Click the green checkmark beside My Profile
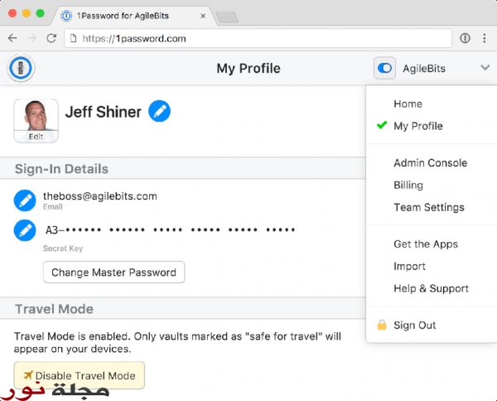 pyautogui.click(x=382, y=125)
